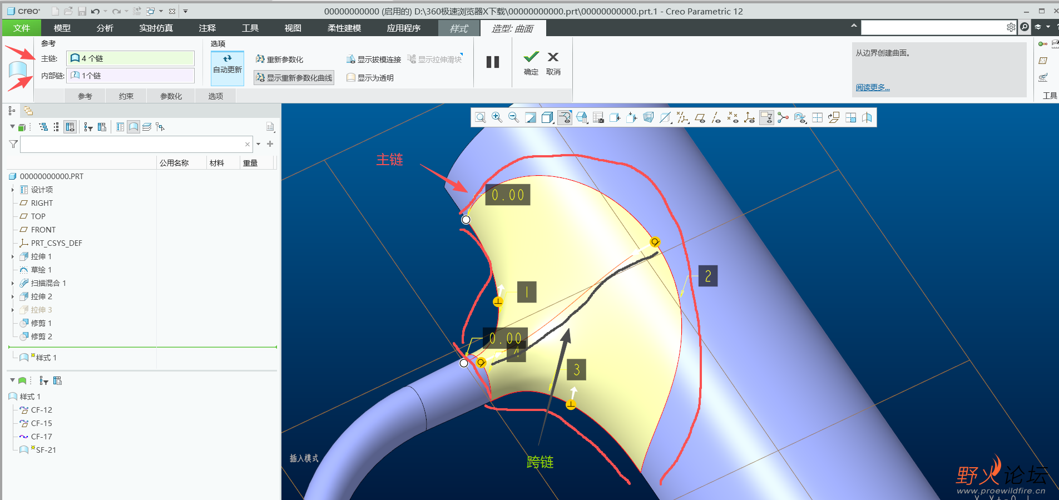Open the Saved Orientations view icon

(x=581, y=117)
